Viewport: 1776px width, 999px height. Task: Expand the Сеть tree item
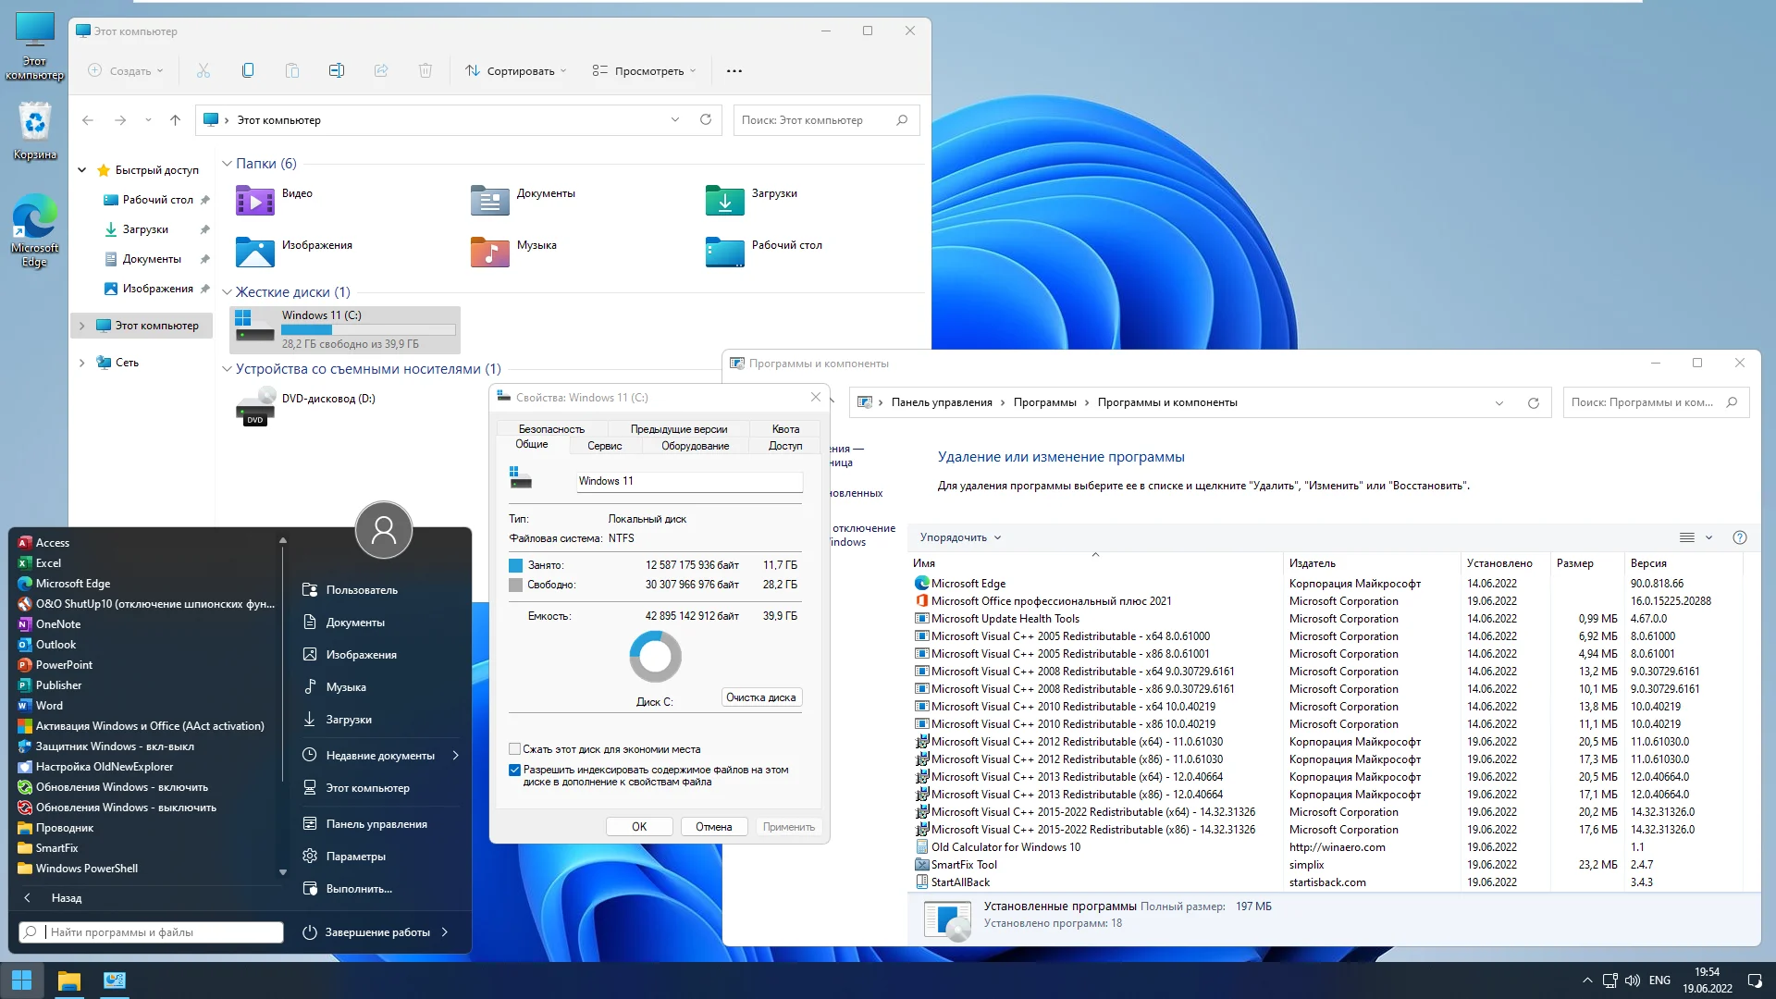tap(81, 363)
